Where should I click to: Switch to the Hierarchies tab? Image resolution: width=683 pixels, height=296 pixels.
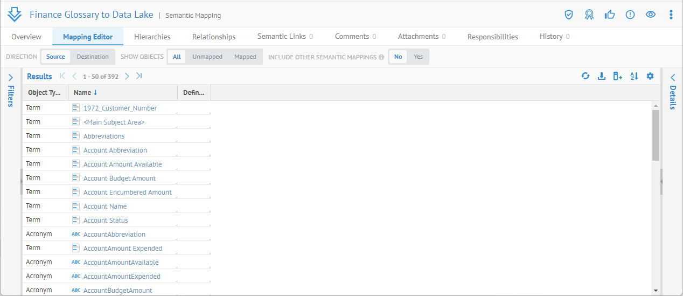[x=152, y=37]
